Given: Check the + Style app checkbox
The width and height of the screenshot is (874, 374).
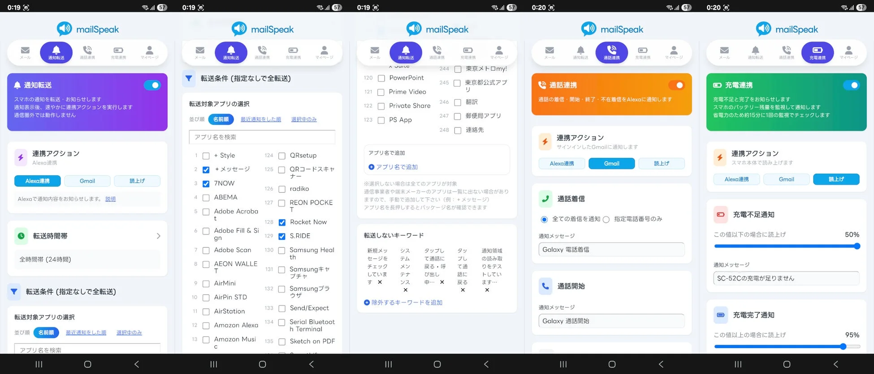Looking at the screenshot, I should [206, 156].
